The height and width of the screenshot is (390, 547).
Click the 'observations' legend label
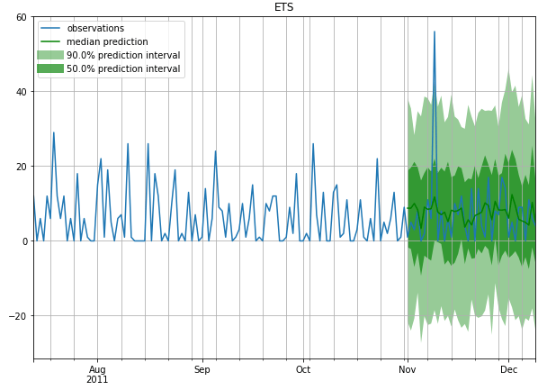tap(95, 29)
